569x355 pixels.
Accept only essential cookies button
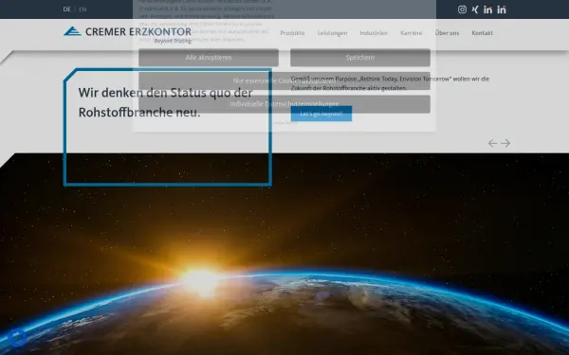284,80
